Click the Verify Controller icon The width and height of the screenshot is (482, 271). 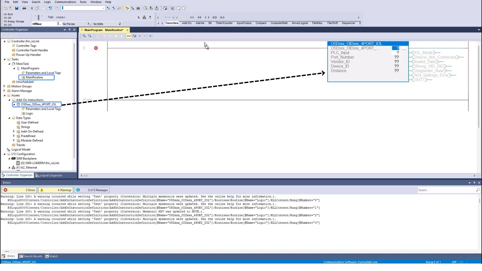[x=151, y=8]
